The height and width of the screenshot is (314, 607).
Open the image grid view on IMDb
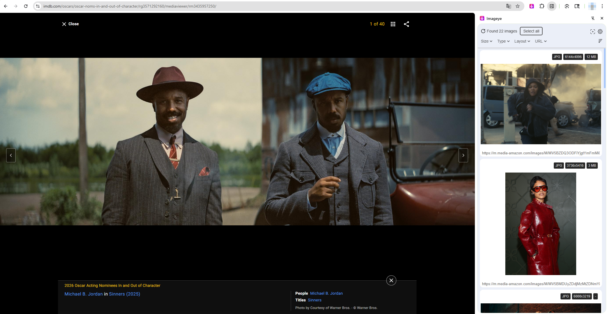393,24
